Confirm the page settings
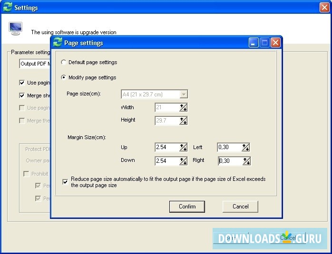 (187, 207)
